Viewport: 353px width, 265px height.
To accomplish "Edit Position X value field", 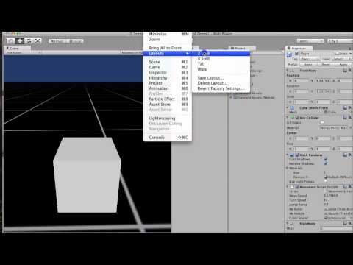I will 302,80.
